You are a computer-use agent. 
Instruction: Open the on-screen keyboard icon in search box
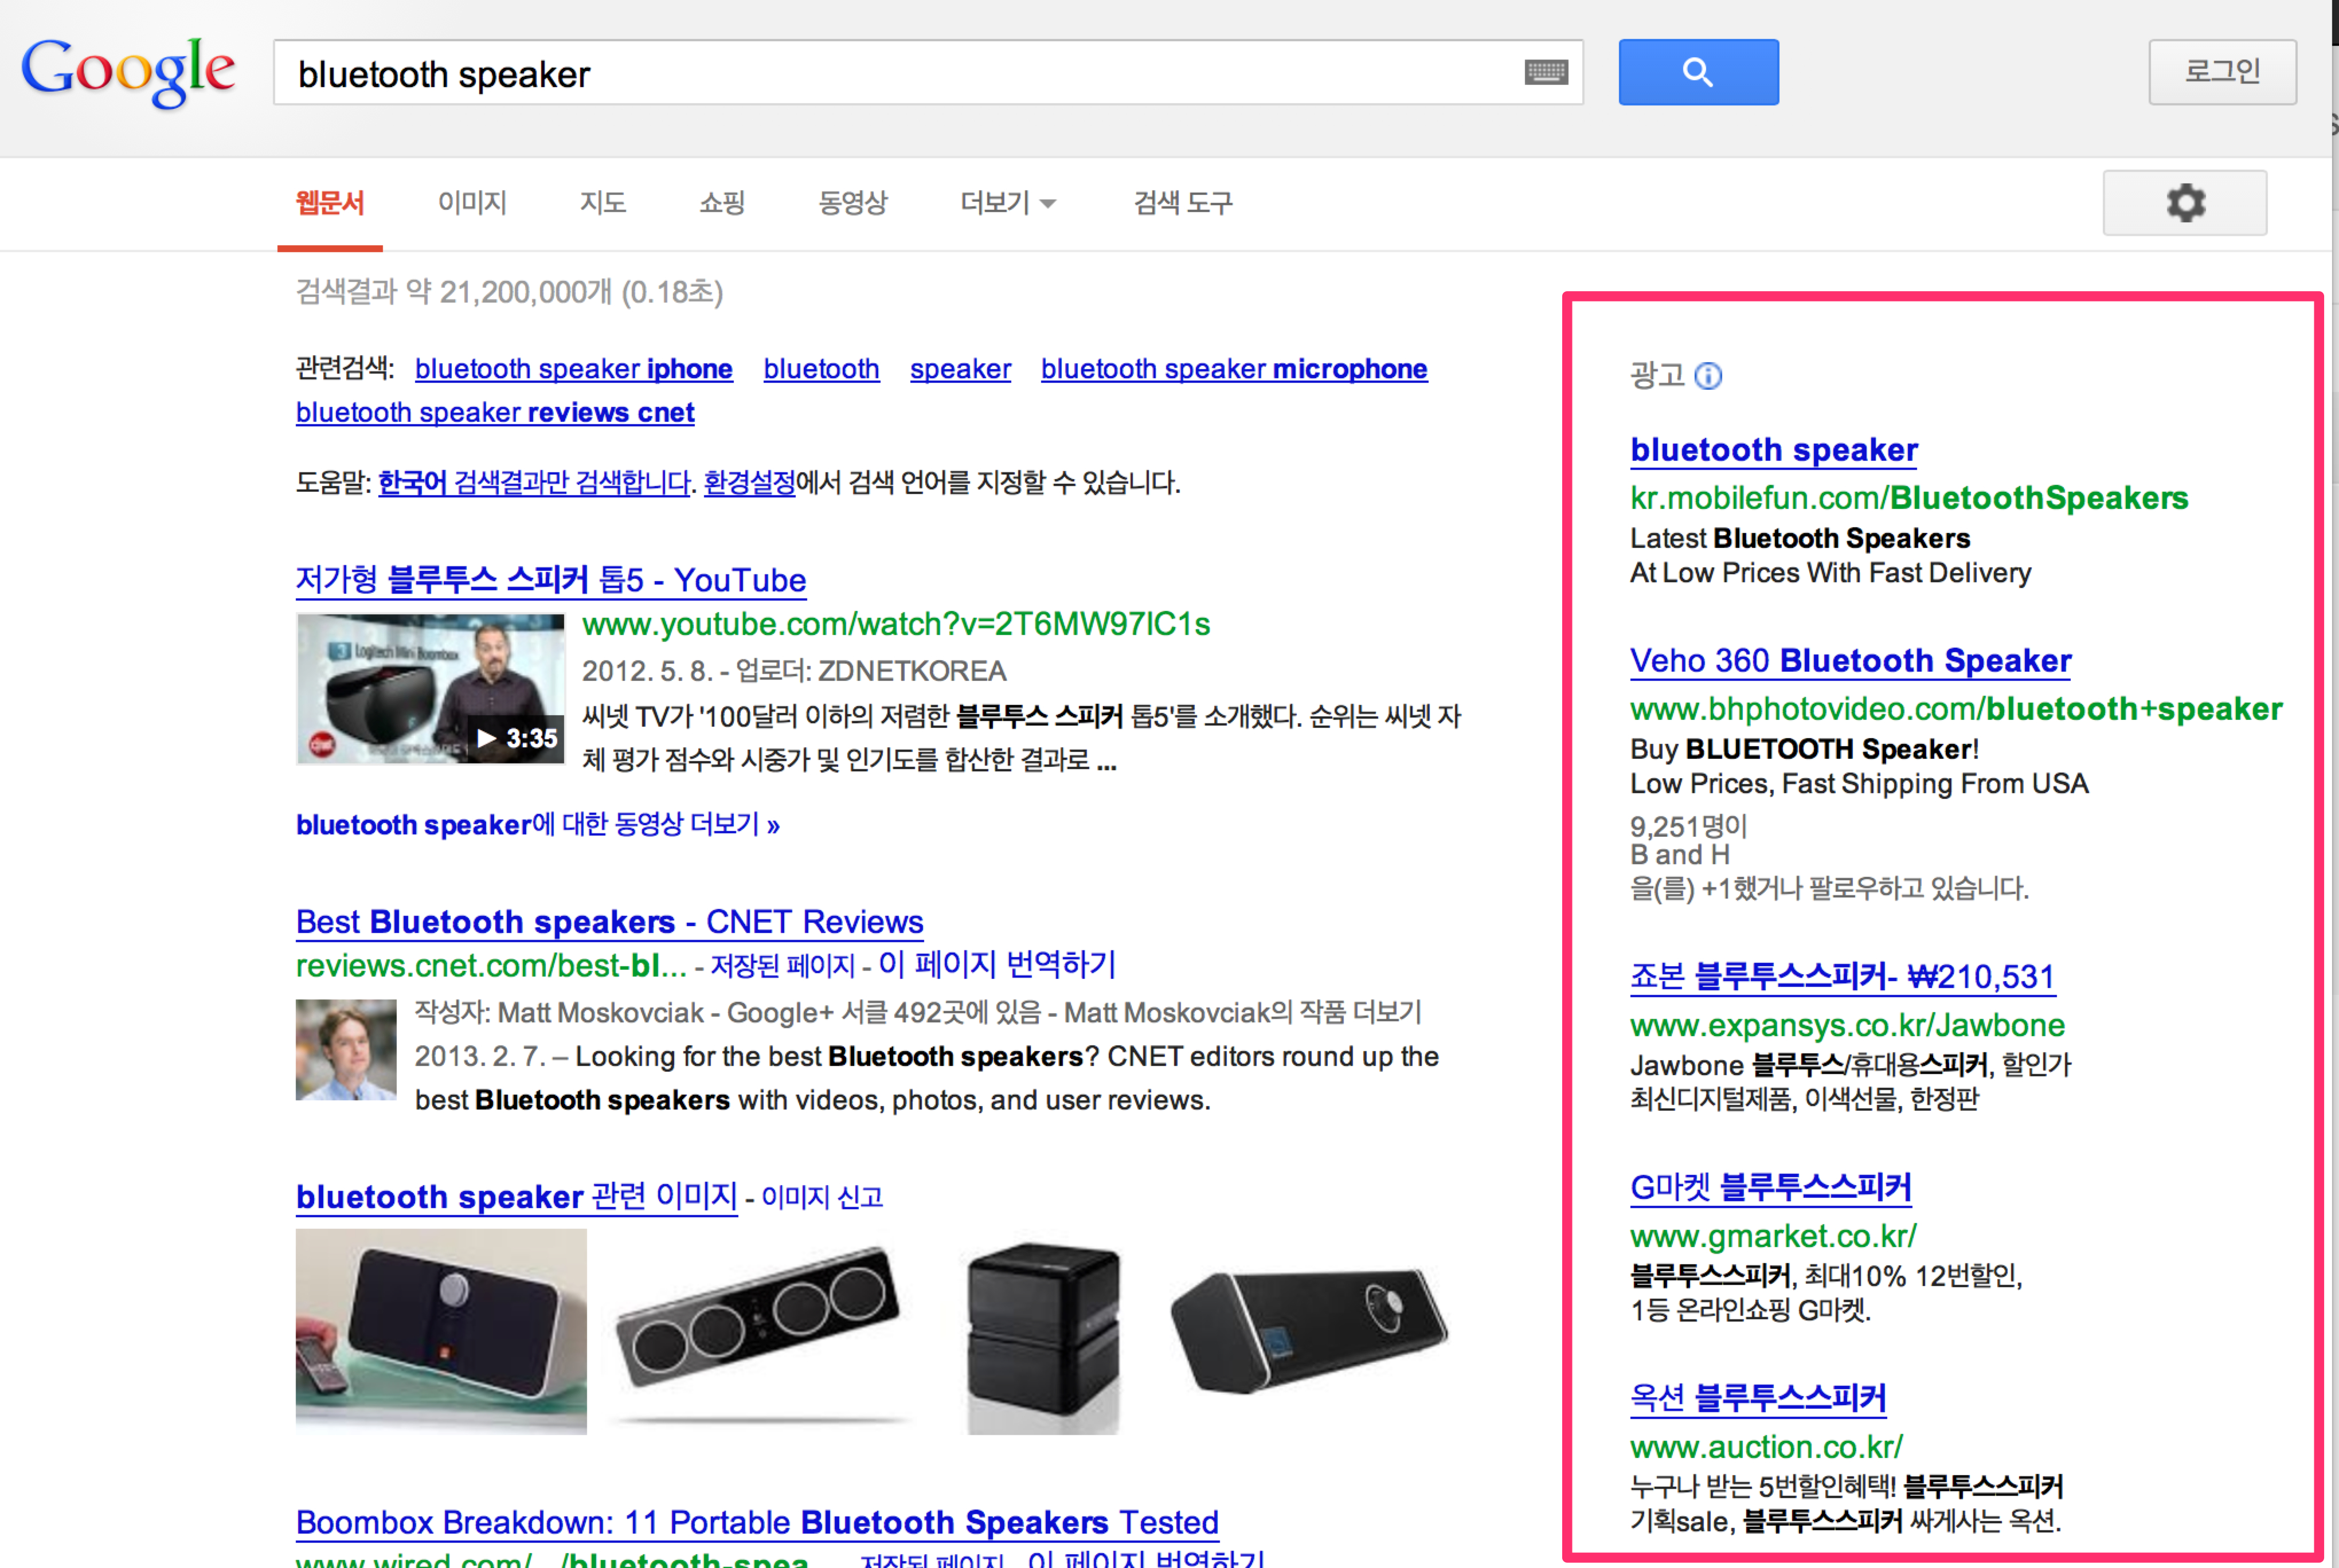(1546, 72)
